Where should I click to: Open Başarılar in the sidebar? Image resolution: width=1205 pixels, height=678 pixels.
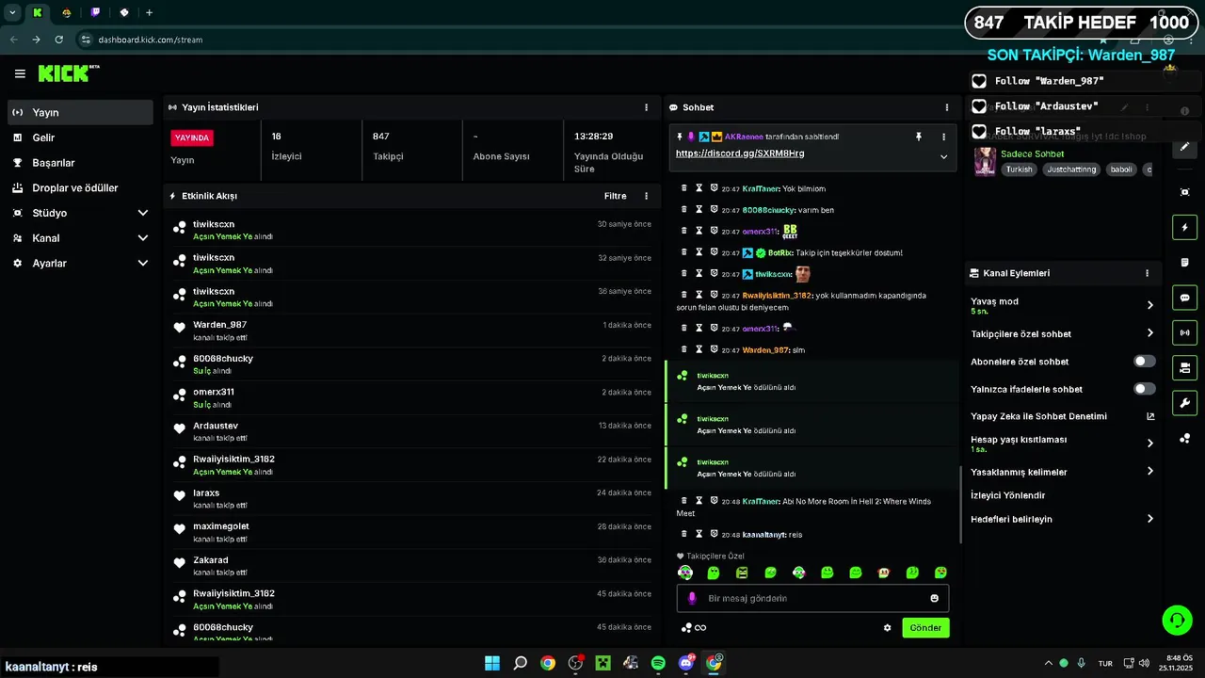[80, 163]
